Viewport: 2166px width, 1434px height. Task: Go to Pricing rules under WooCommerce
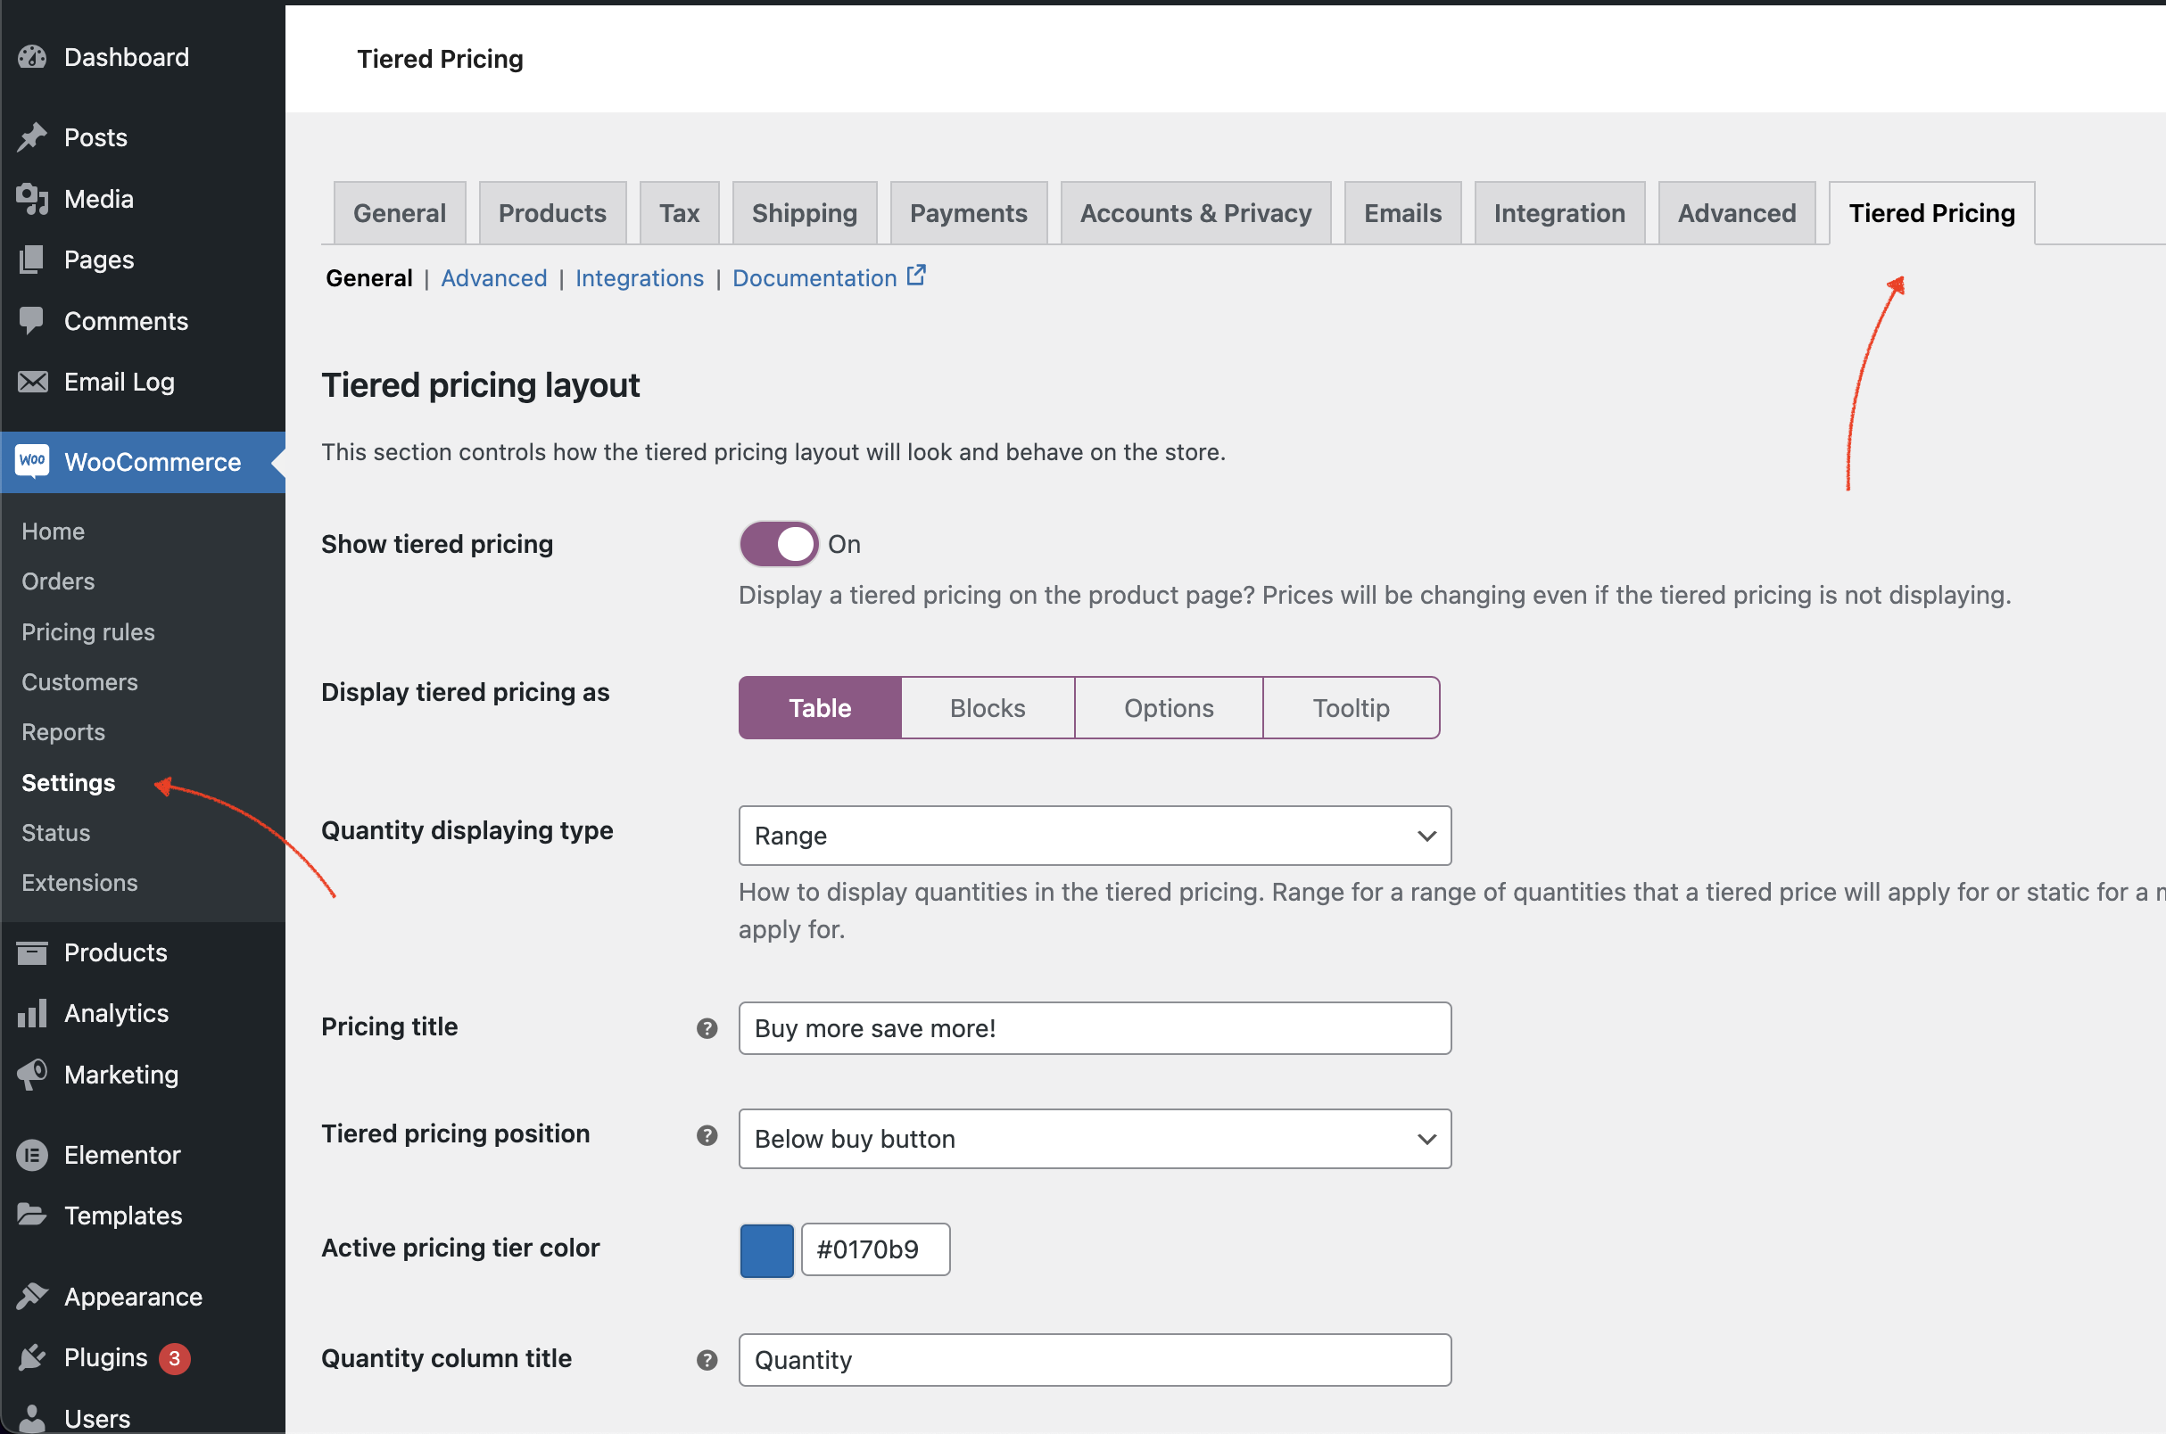pyautogui.click(x=87, y=631)
